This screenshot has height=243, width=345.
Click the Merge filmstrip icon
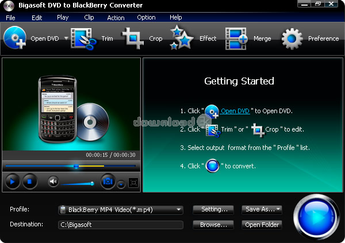coord(236,38)
